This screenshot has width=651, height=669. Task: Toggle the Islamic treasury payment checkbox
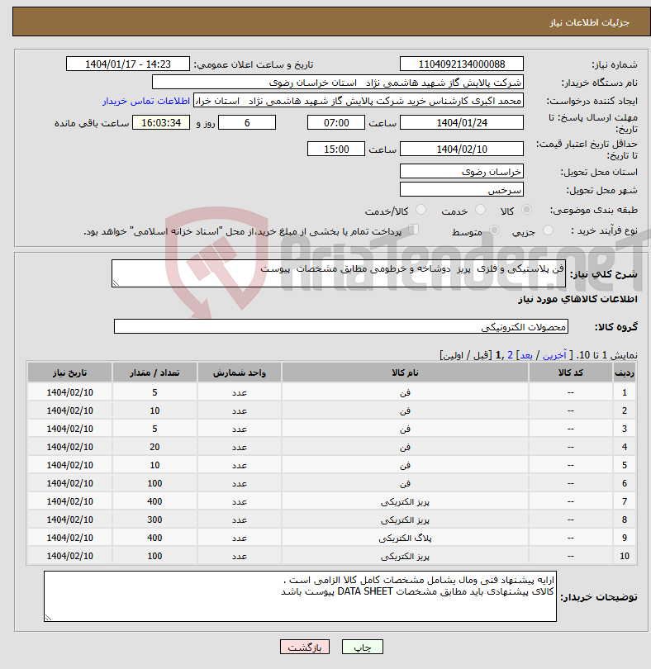point(413,230)
